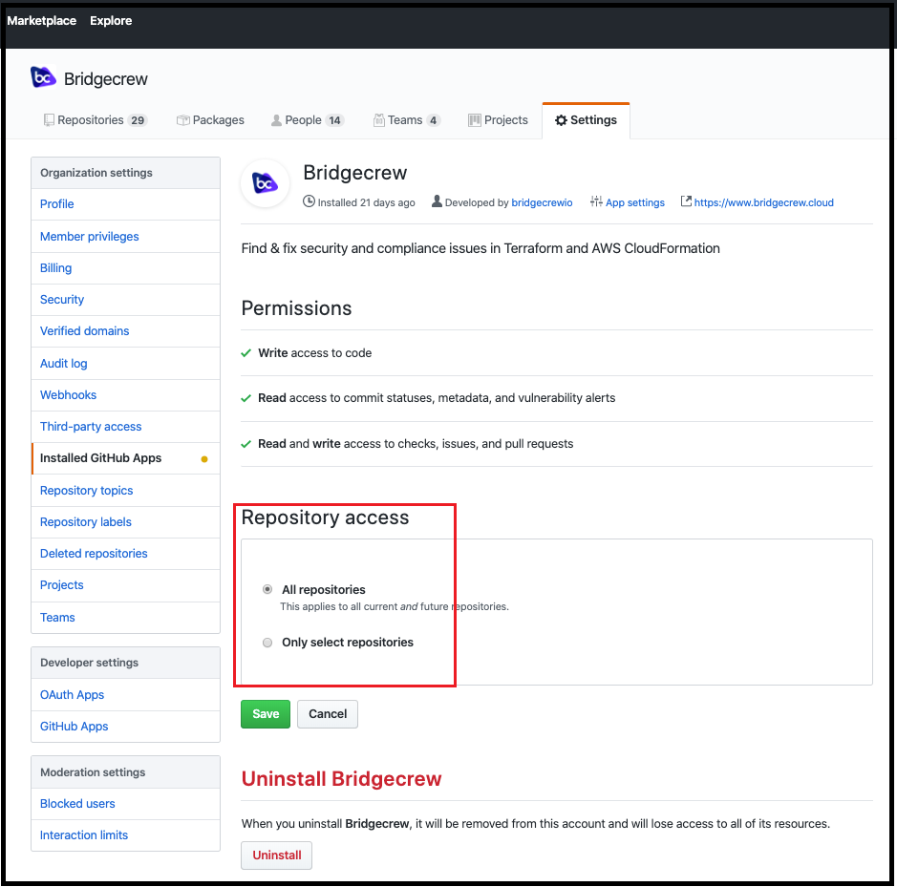Image resolution: width=897 pixels, height=887 pixels.
Task: Open Projects in the settings sidebar
Action: click(x=126, y=585)
